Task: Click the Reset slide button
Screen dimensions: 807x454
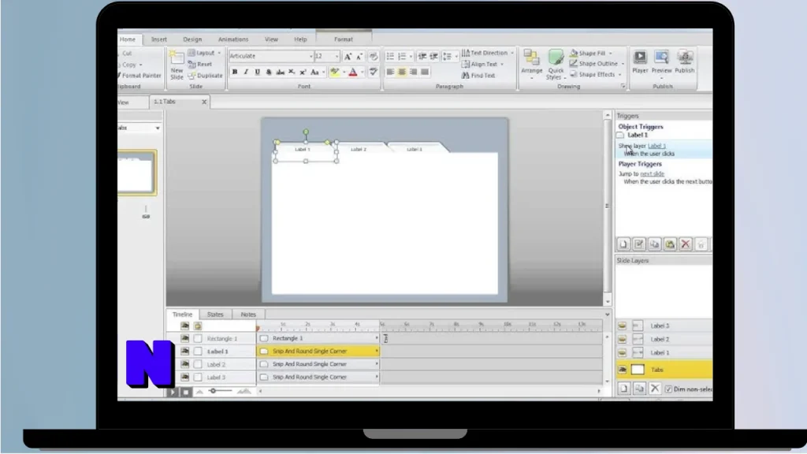Action: click(x=200, y=65)
